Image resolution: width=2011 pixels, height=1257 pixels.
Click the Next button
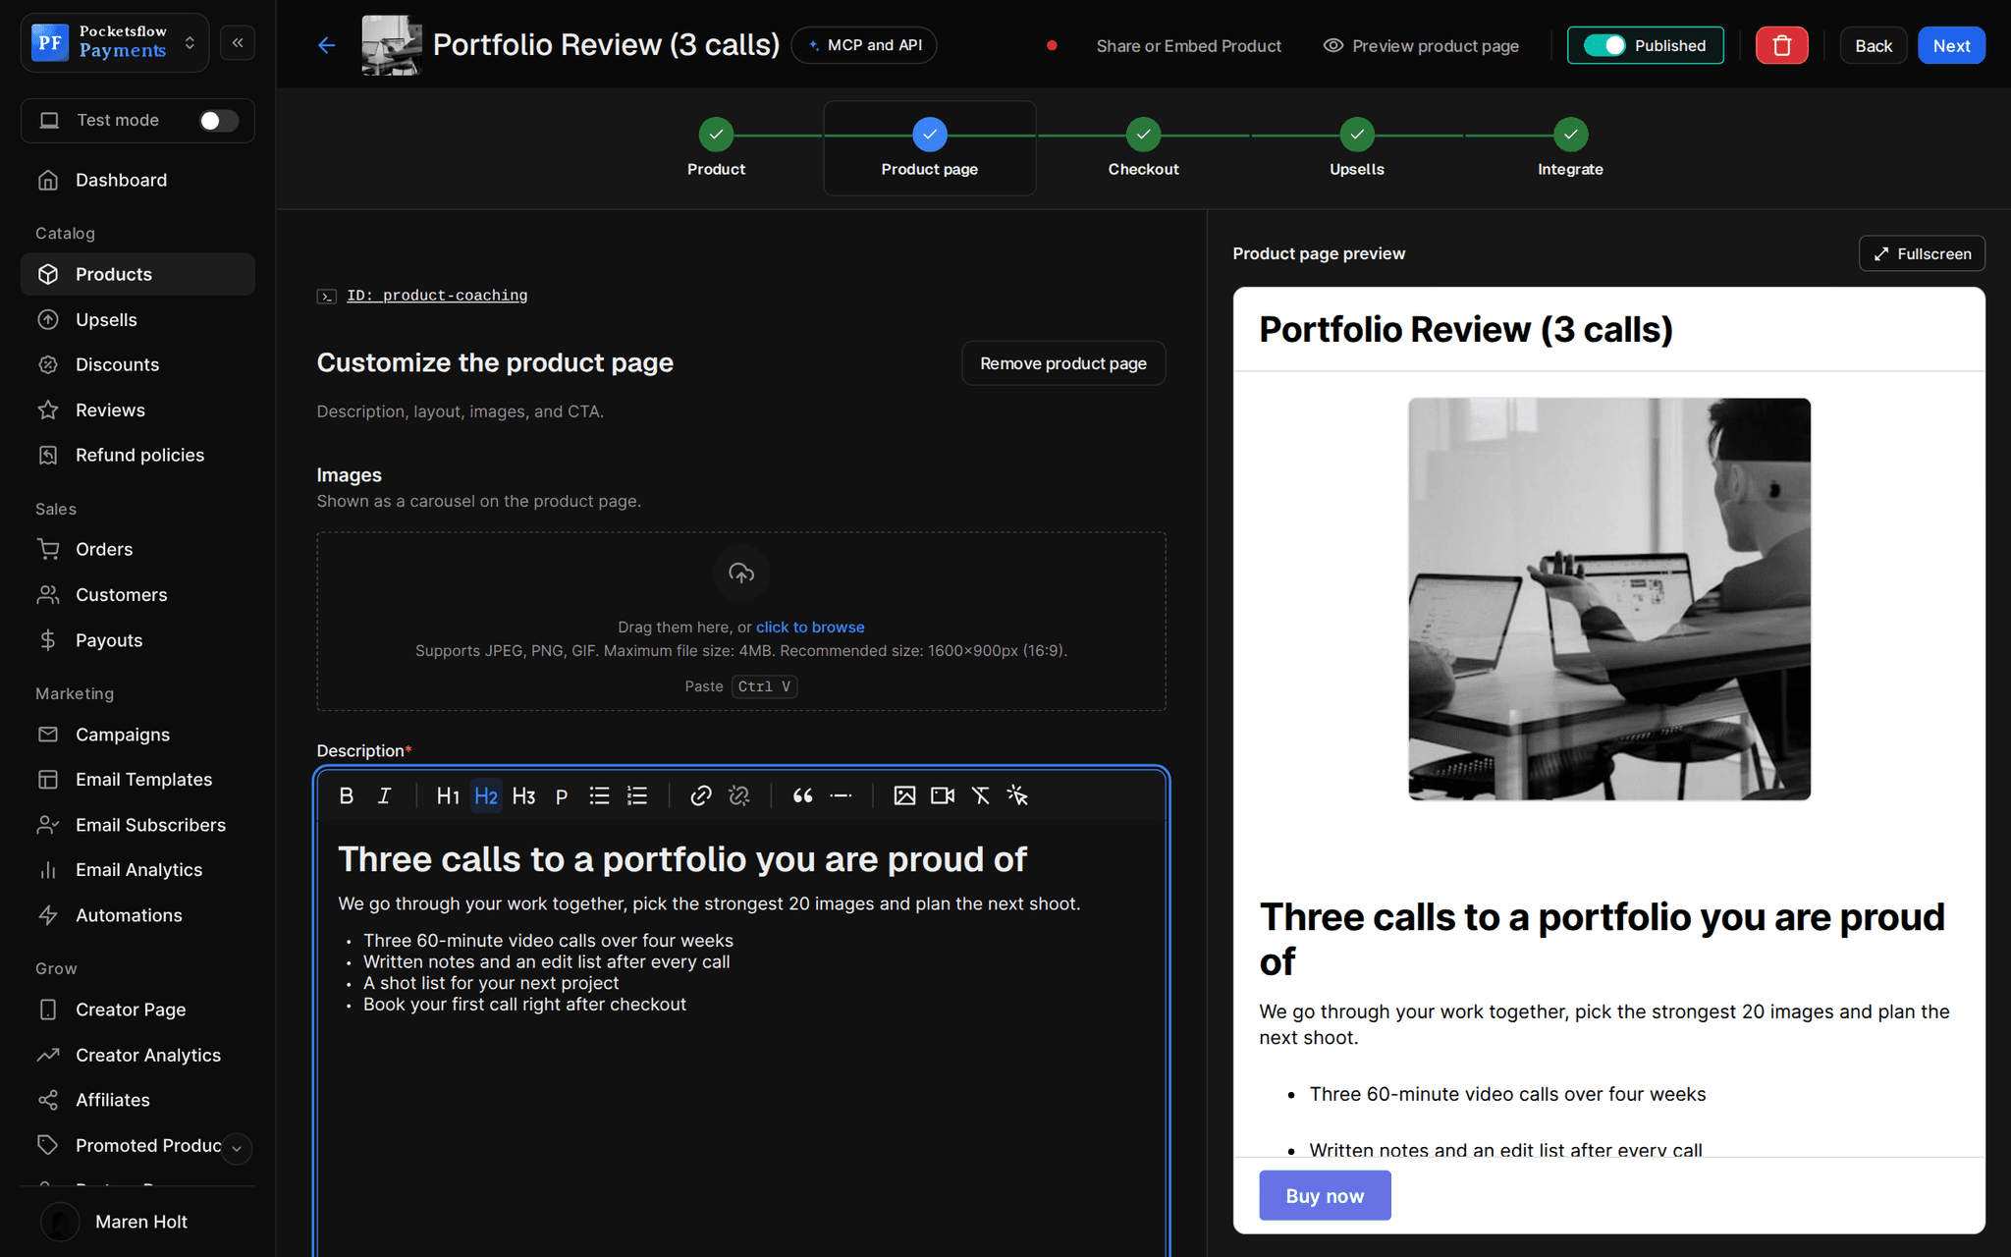click(1951, 45)
